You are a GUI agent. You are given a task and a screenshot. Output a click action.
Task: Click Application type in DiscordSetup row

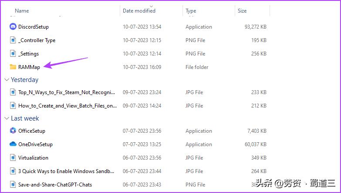coord(199,27)
